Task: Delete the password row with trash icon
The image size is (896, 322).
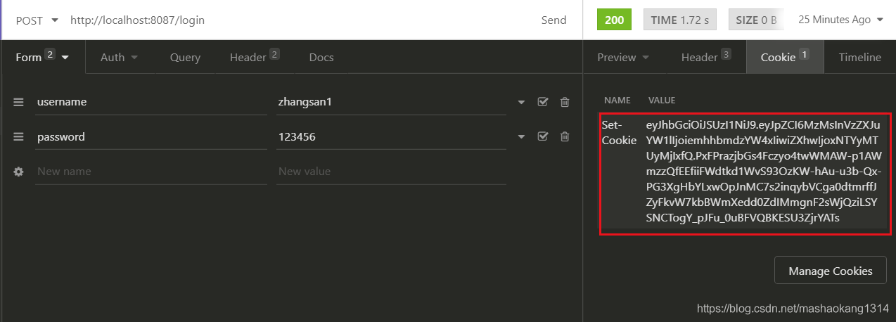Action: point(564,136)
